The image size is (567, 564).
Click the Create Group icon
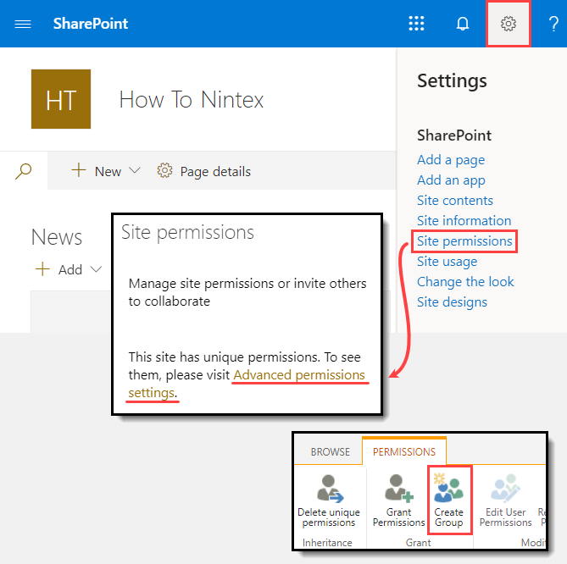[x=448, y=488]
